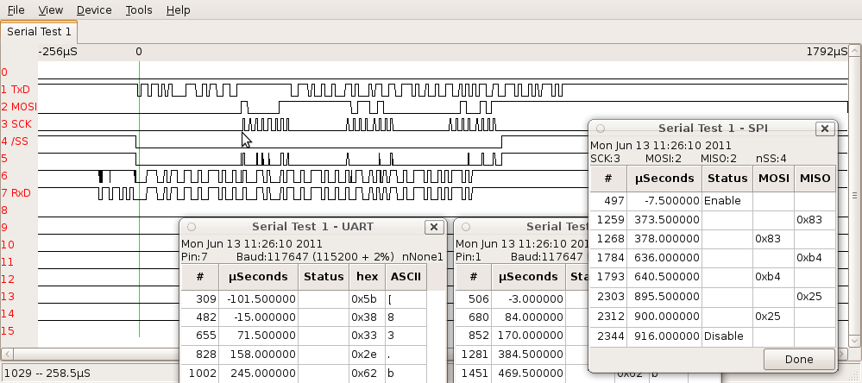This screenshot has width=862, height=383.
Task: Click the vertical scrollbar up arrow
Action: (853, 51)
